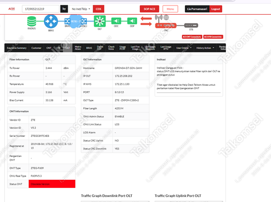Click the Lia Purnamasari user label
Viewport: 271px width, 202px height.
(197, 9)
